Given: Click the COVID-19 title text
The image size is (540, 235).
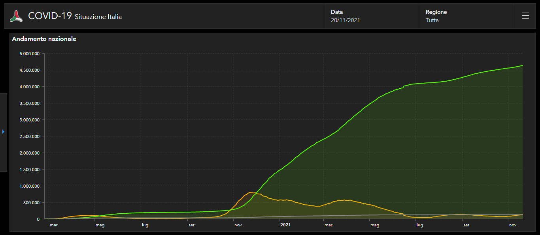Looking at the screenshot, I should click(50, 16).
